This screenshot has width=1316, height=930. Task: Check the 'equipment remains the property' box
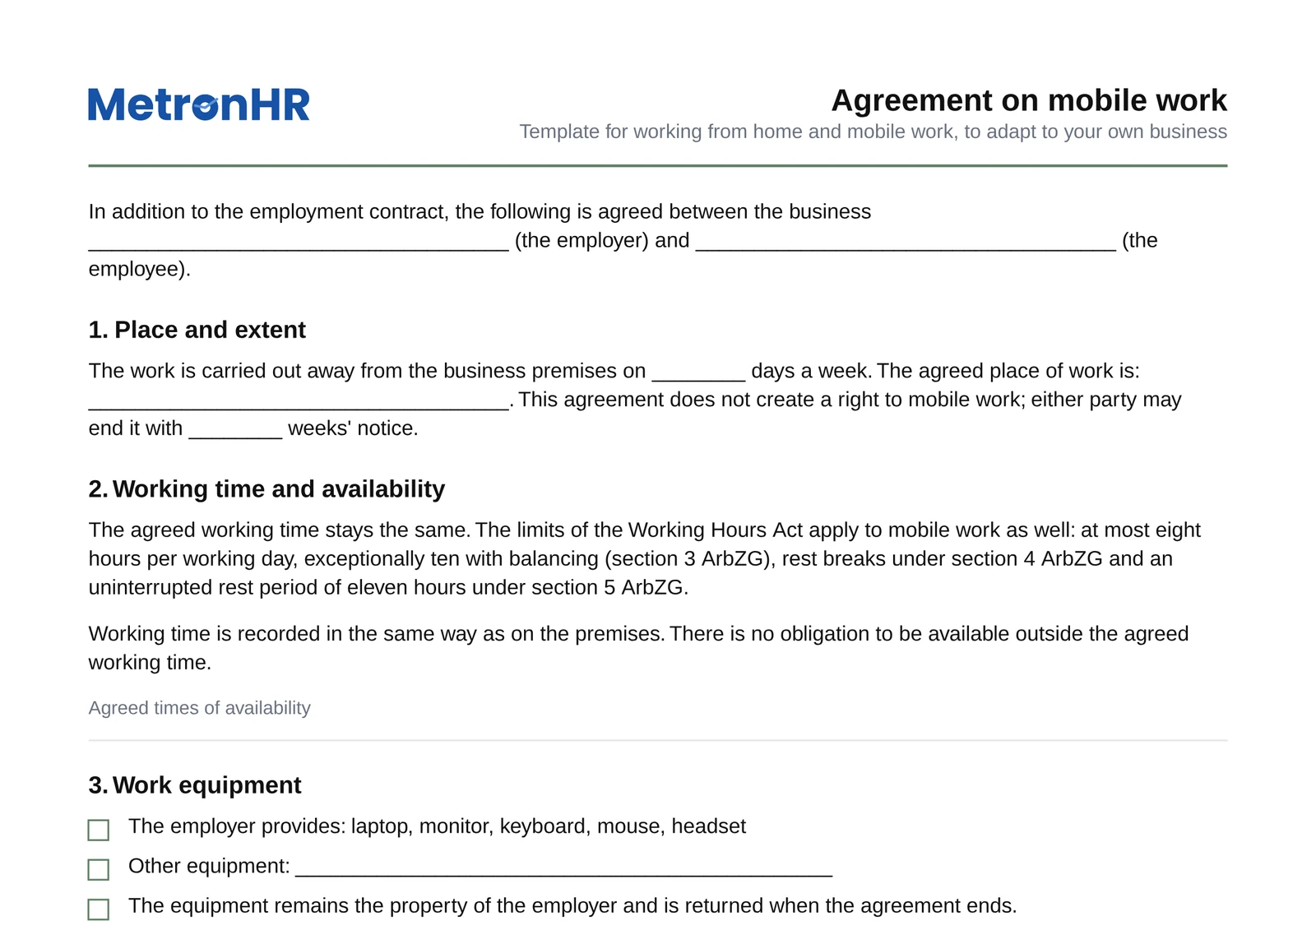click(x=99, y=909)
